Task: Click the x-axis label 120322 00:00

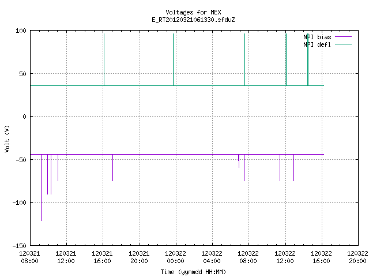Action: click(x=175, y=257)
